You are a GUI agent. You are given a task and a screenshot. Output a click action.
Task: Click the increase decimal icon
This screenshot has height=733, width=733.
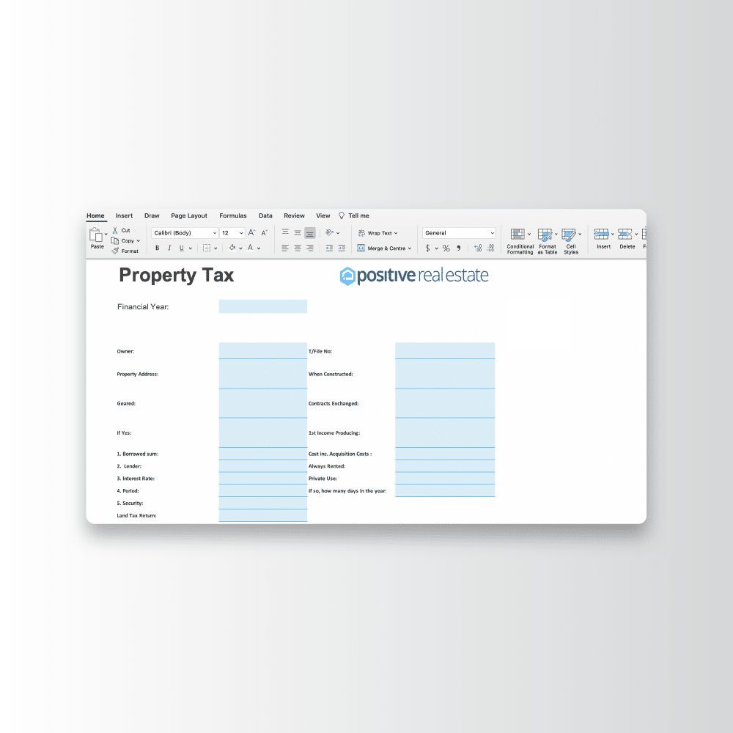pos(478,248)
